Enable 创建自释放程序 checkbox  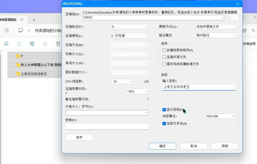pyautogui.click(x=164, y=50)
